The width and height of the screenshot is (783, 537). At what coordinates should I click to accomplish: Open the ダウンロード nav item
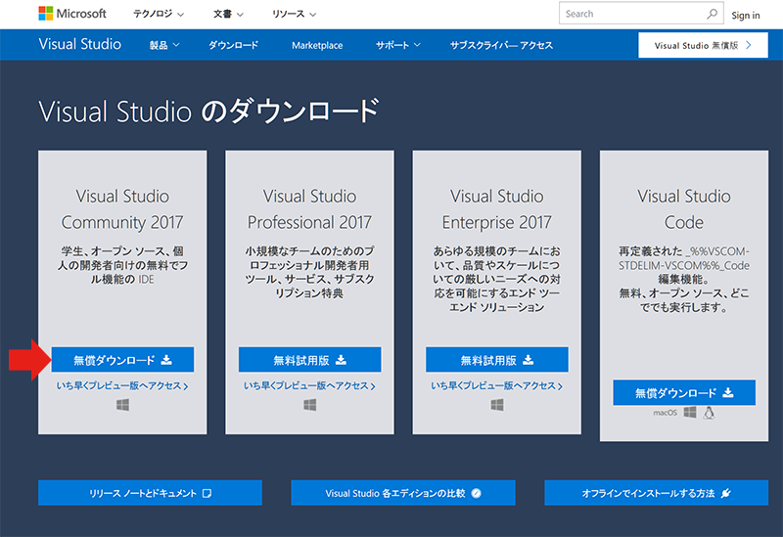[x=233, y=45]
